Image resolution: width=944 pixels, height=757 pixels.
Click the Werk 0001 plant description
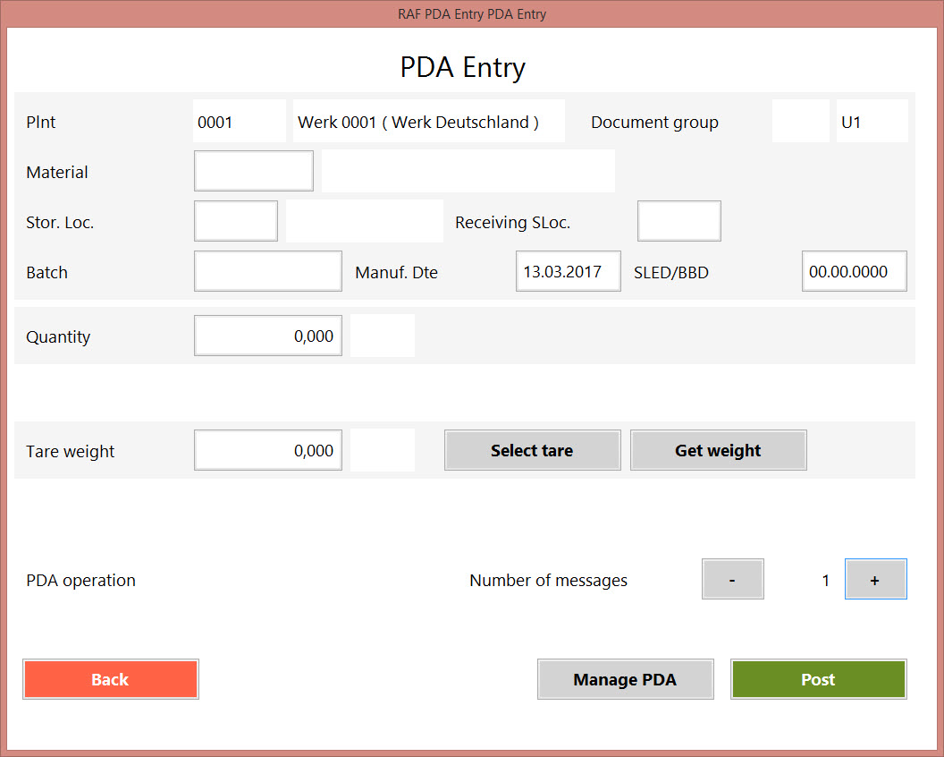coord(428,121)
